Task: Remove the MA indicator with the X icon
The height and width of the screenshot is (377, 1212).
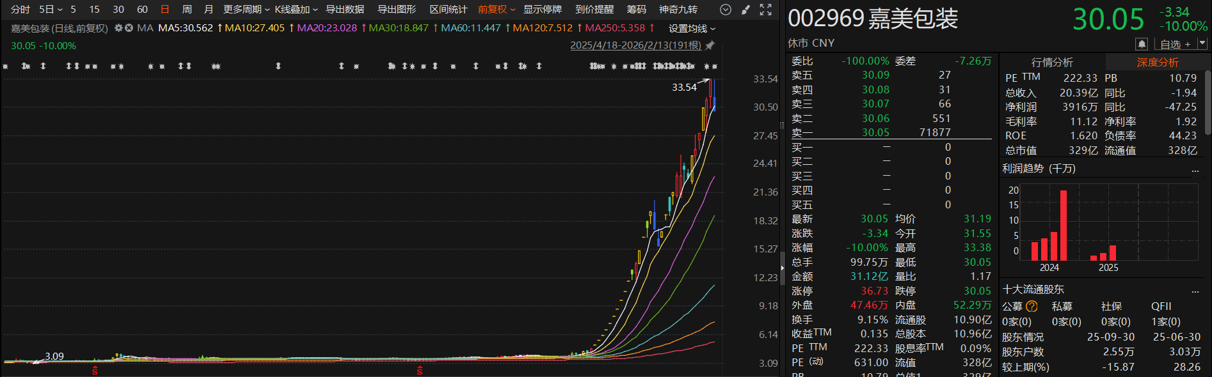Action: pos(129,28)
